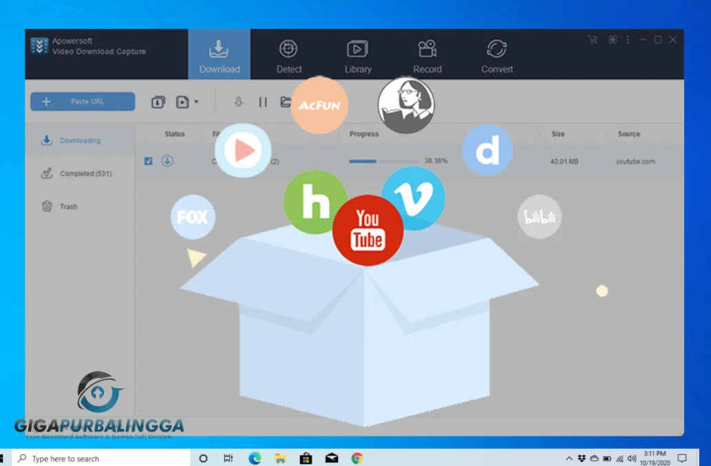Click the 40.01 MB size value
This screenshot has width=711, height=466.
pos(564,161)
